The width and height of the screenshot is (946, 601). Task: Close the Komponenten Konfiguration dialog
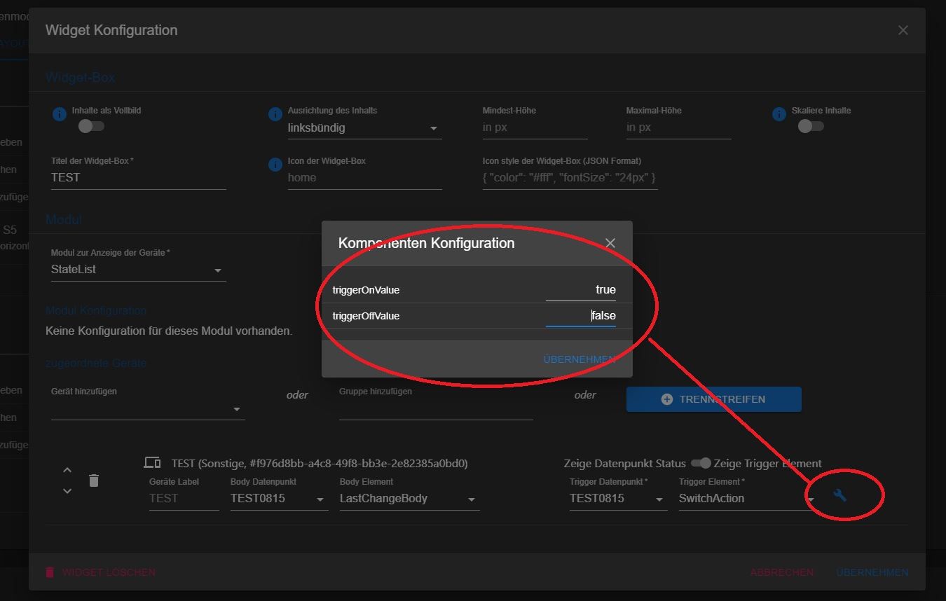[610, 243]
